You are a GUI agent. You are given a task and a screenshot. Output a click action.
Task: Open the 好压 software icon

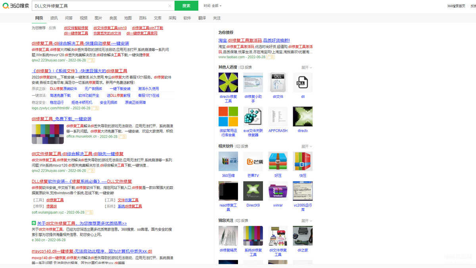[278, 161]
